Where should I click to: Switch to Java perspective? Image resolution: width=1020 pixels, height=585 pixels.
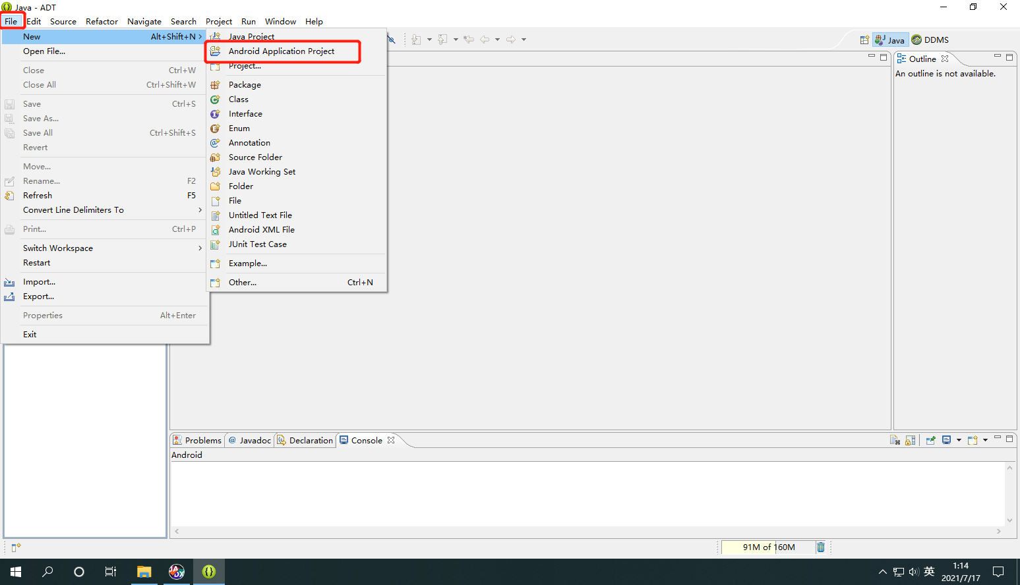click(x=890, y=40)
